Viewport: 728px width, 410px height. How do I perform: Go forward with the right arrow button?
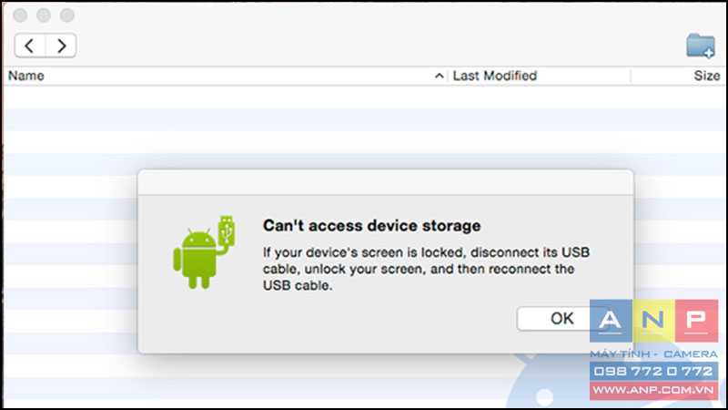coord(61,46)
